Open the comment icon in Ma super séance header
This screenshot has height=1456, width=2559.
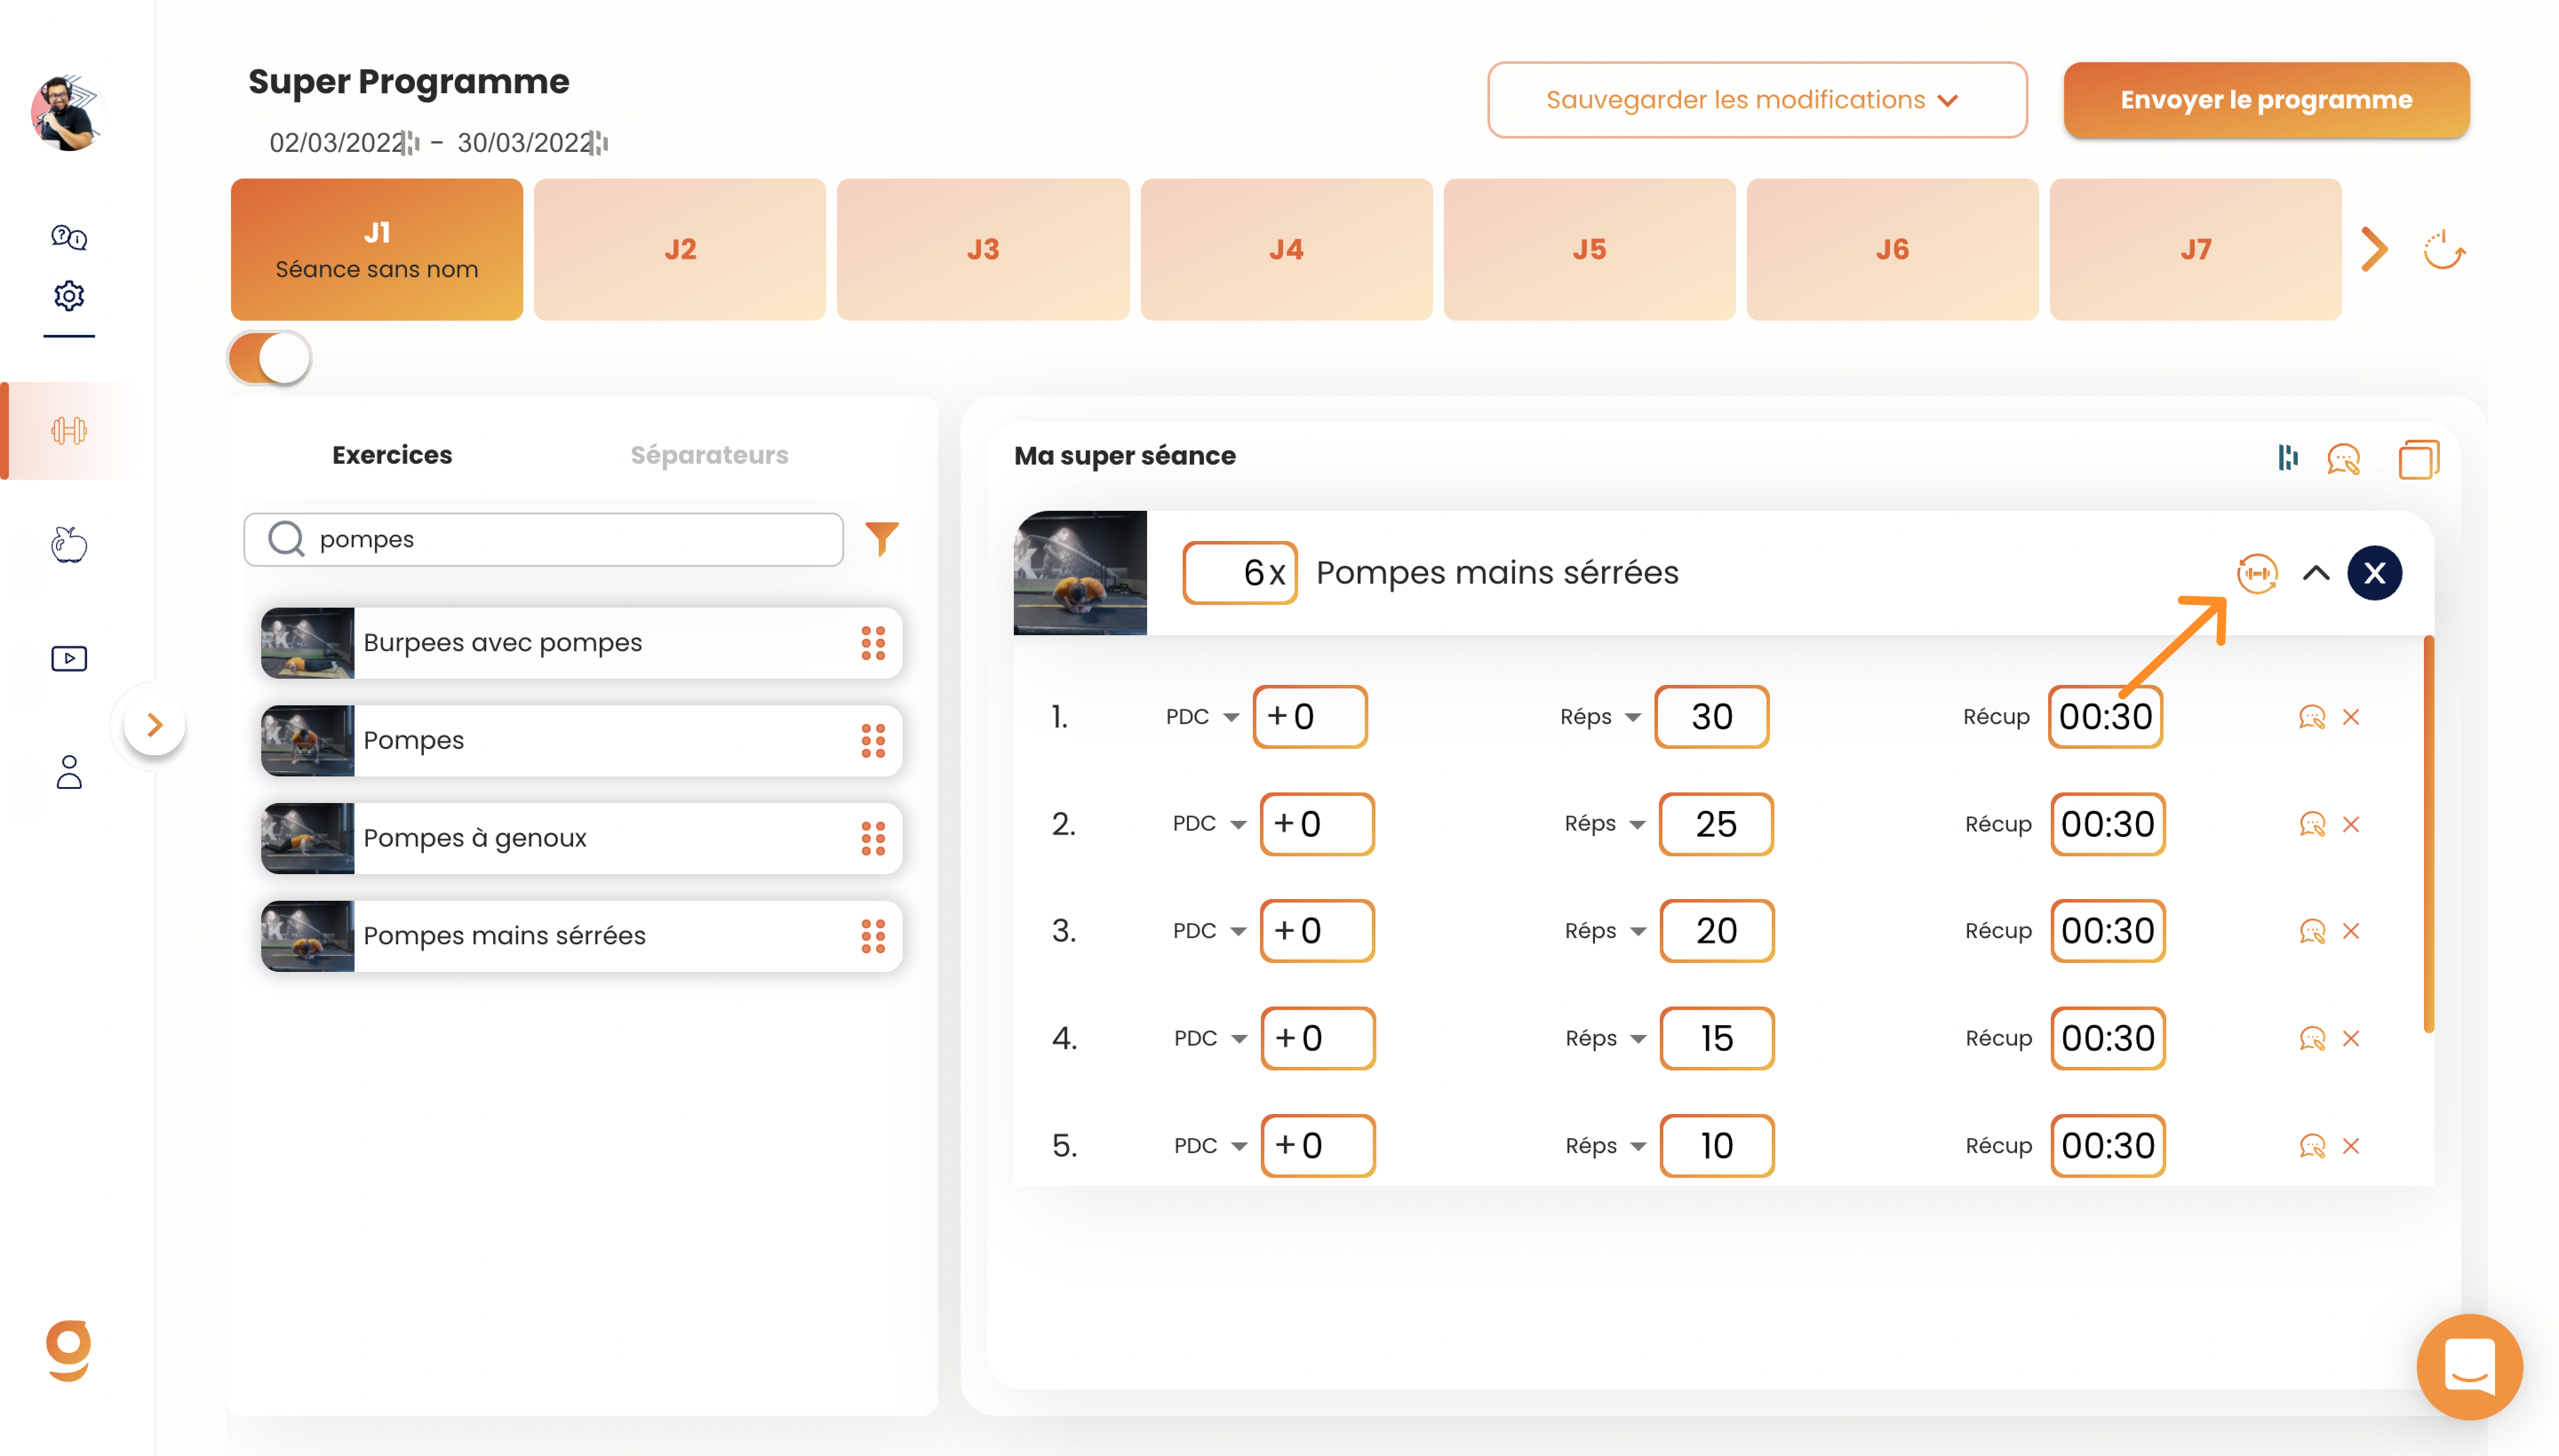[2343, 459]
